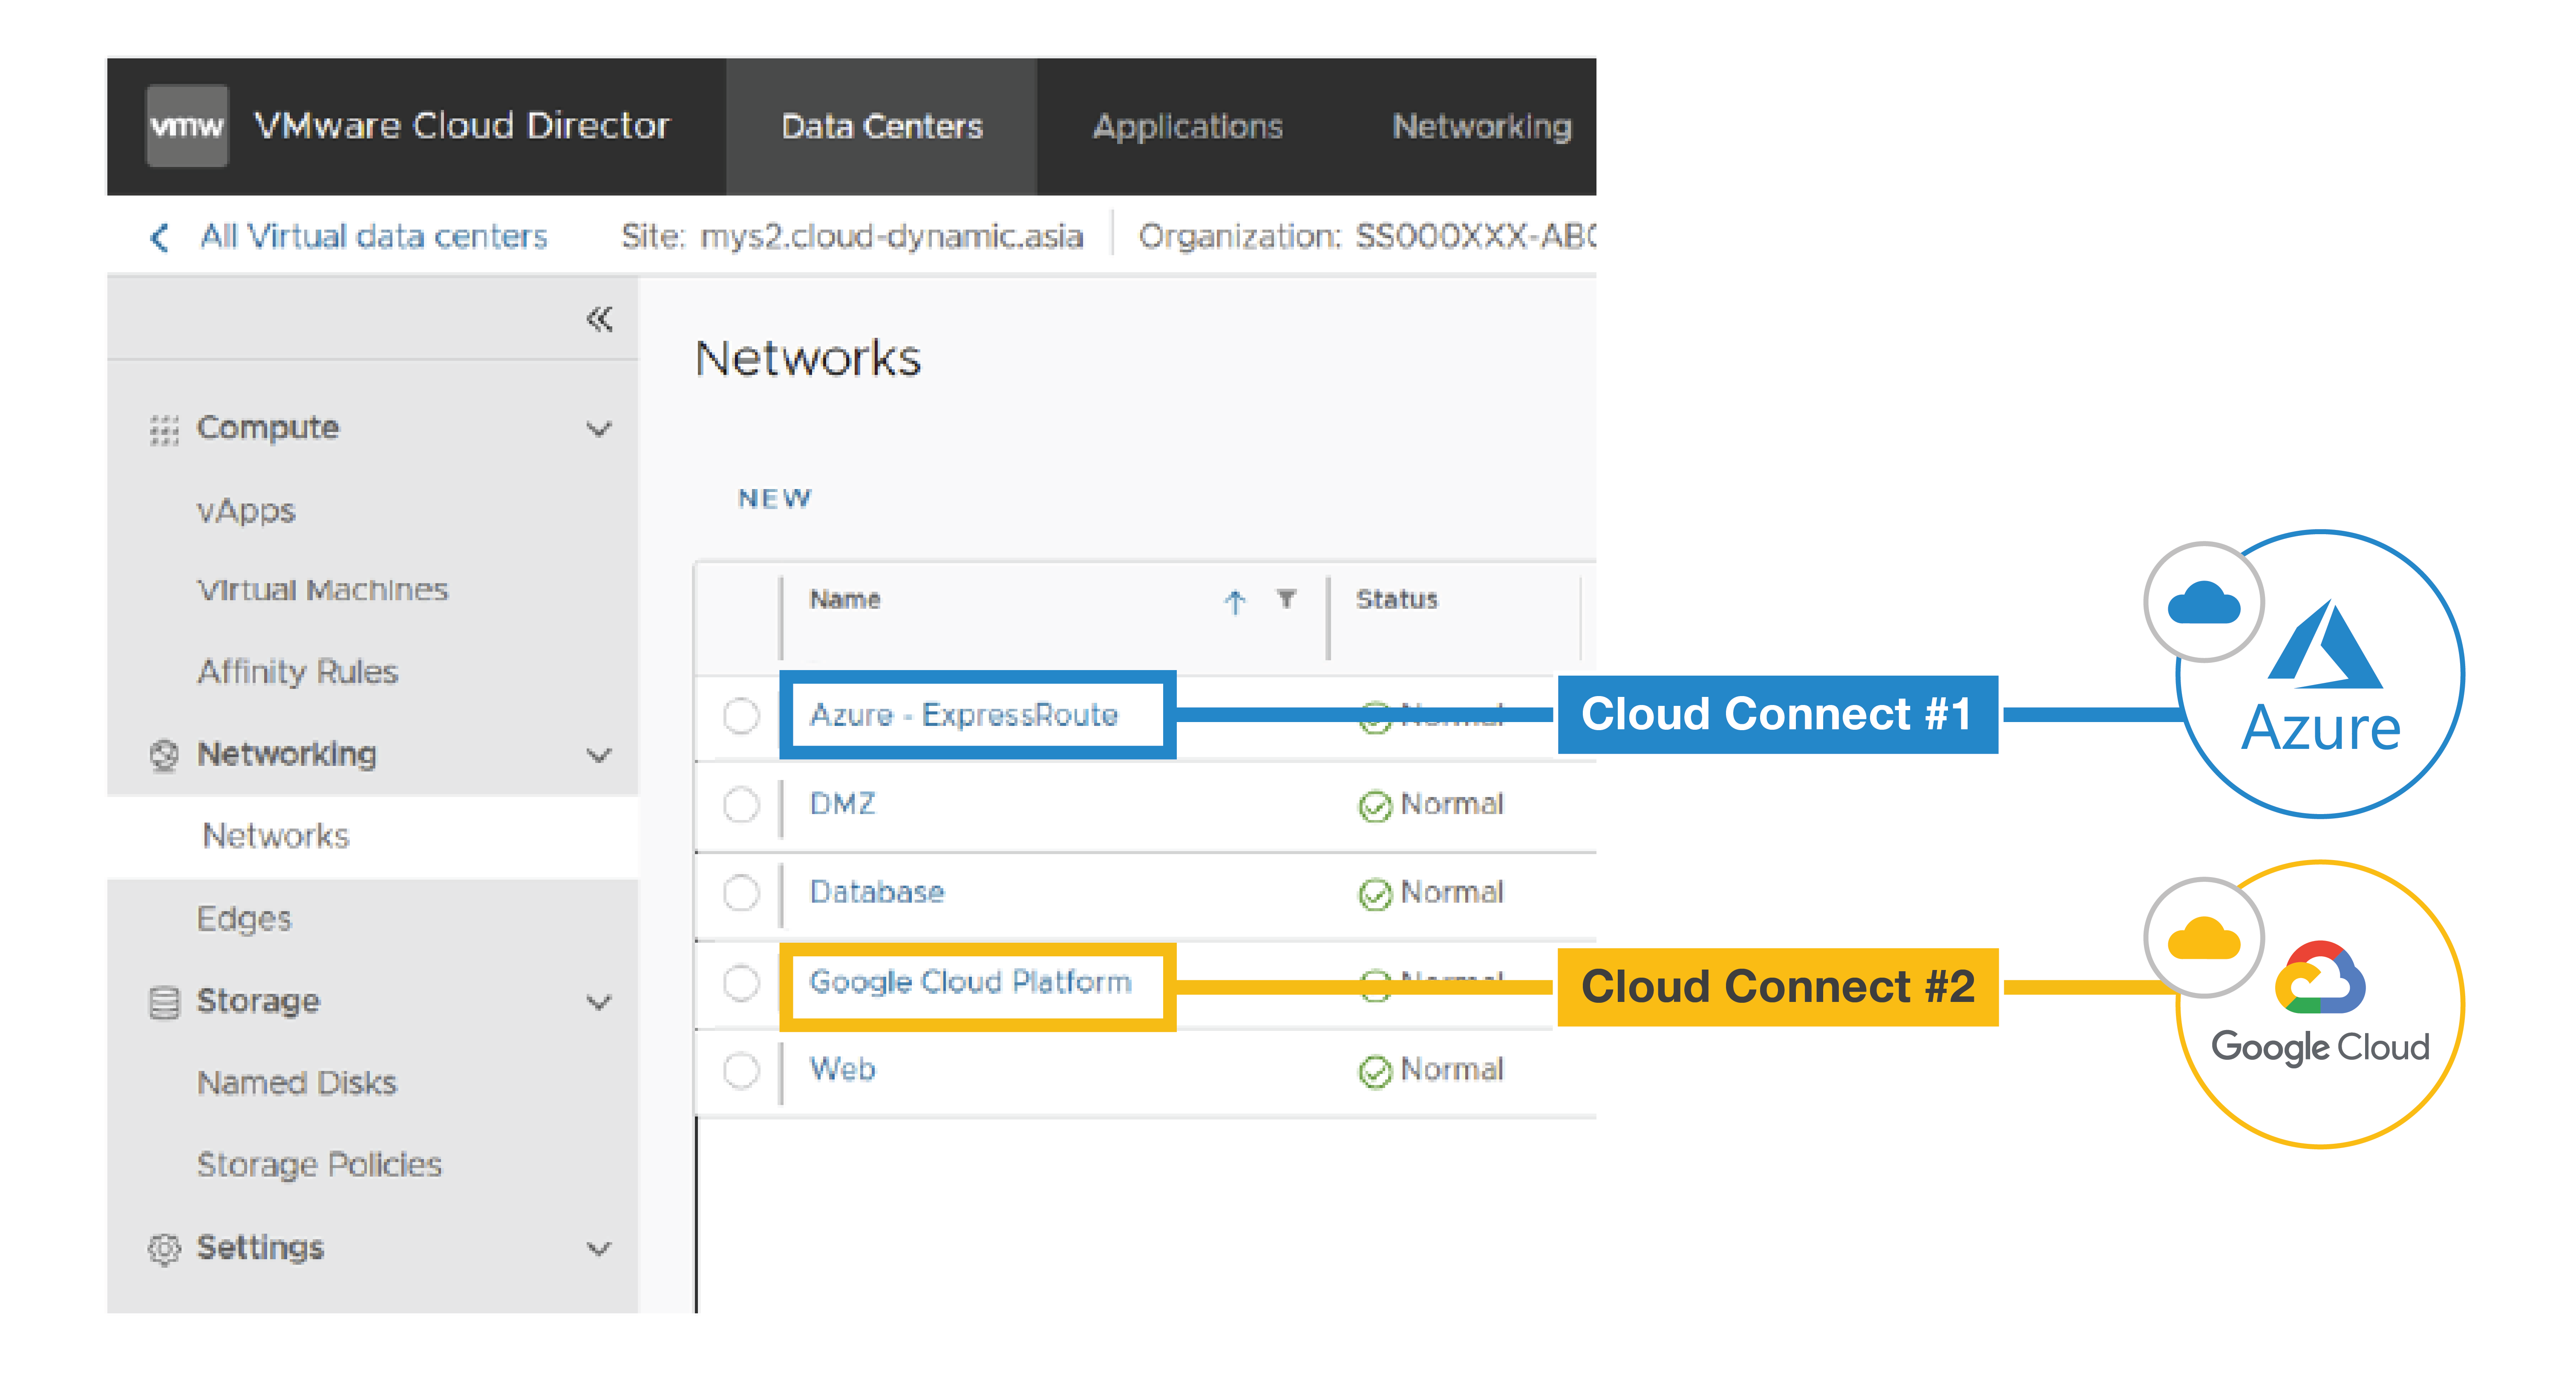Image resolution: width=2576 pixels, height=1390 pixels.
Task: Collapse the Storage section chevron
Action: tap(598, 1002)
